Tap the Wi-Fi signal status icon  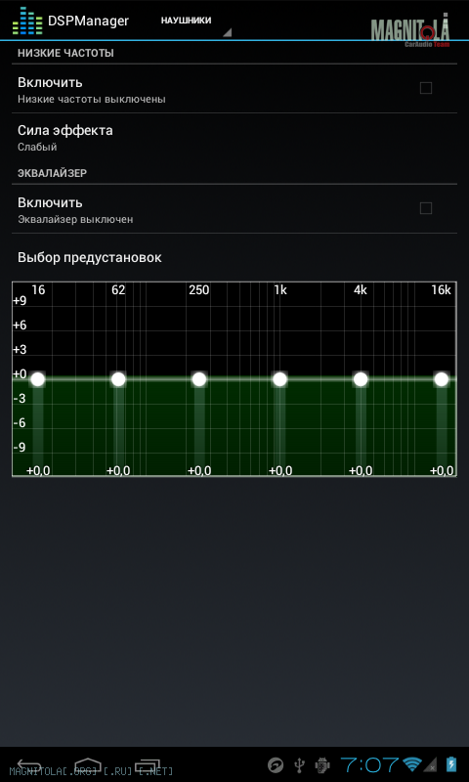[x=412, y=764]
